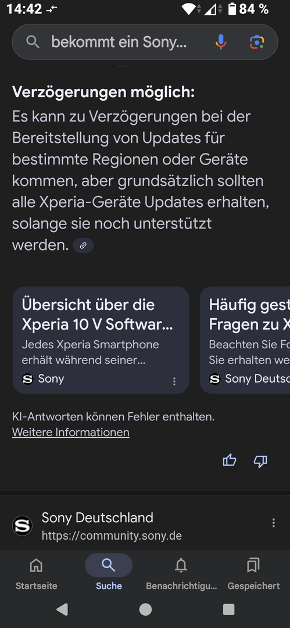Open the 'Häufig gestellte Fragen' source card
Image resolution: width=290 pixels, height=628 pixels.
(245, 340)
